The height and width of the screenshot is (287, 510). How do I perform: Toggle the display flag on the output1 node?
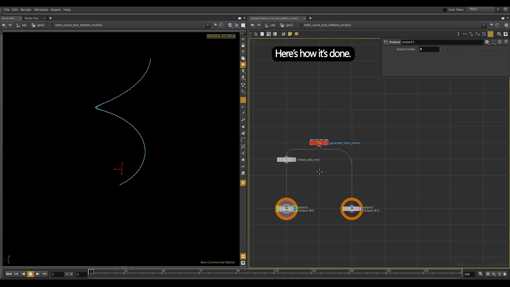tap(294, 209)
